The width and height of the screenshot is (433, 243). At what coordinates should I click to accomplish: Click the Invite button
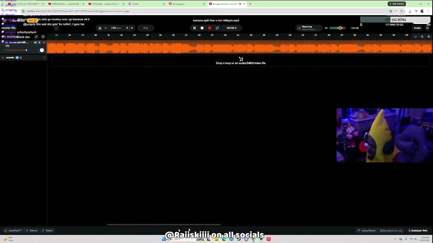point(417,28)
